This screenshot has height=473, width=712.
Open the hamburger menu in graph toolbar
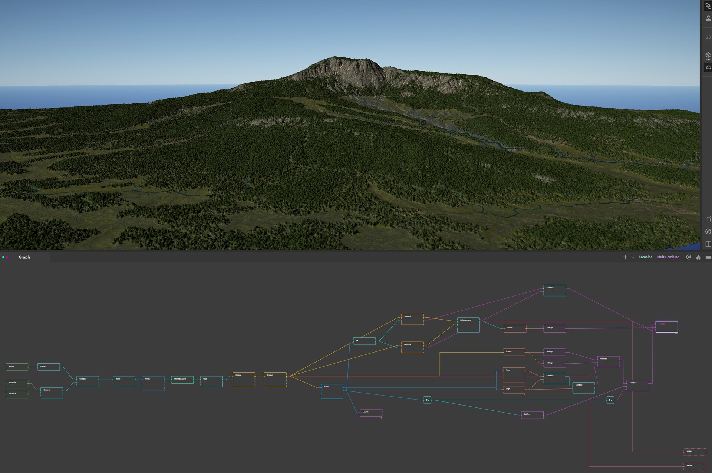click(708, 257)
